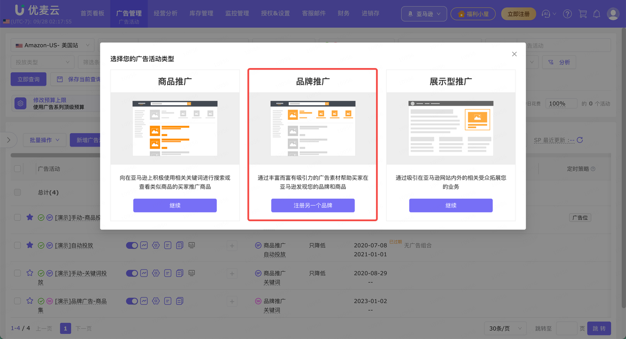626x339 pixels.
Task: Open settings gear for [演示]品牌广告-商品集
Action: click(x=156, y=301)
